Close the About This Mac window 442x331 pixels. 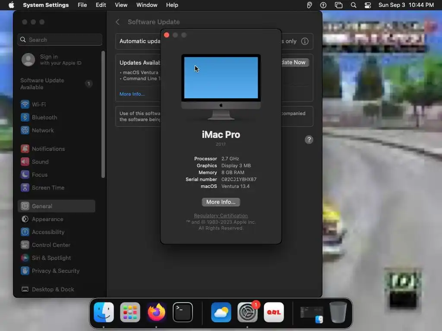[x=167, y=35]
